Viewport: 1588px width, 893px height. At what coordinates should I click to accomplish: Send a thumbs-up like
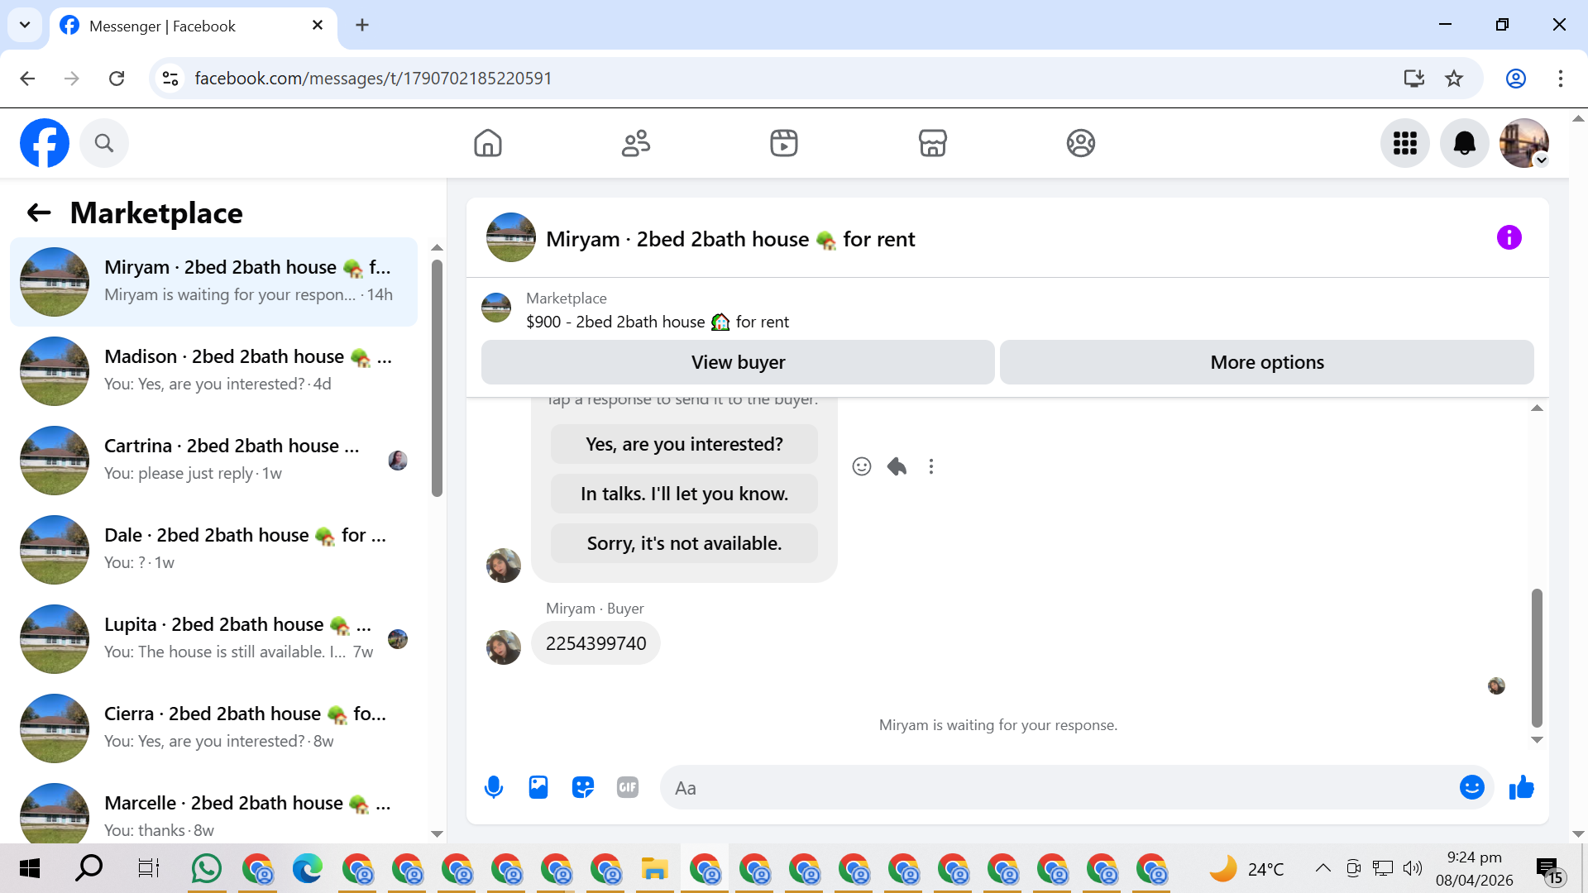point(1521,787)
